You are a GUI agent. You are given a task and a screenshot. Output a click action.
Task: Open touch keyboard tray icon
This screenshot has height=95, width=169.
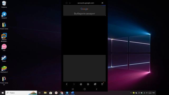150,93
